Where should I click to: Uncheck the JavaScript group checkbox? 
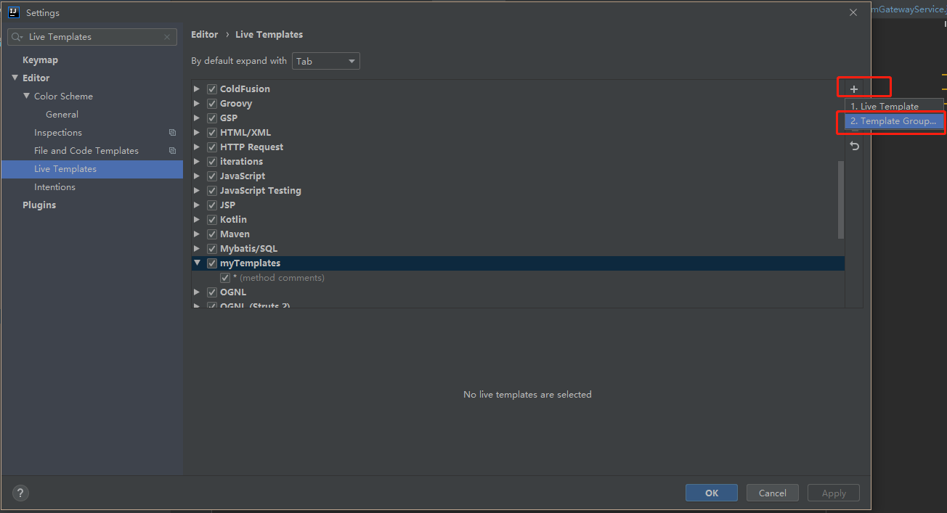click(x=212, y=176)
